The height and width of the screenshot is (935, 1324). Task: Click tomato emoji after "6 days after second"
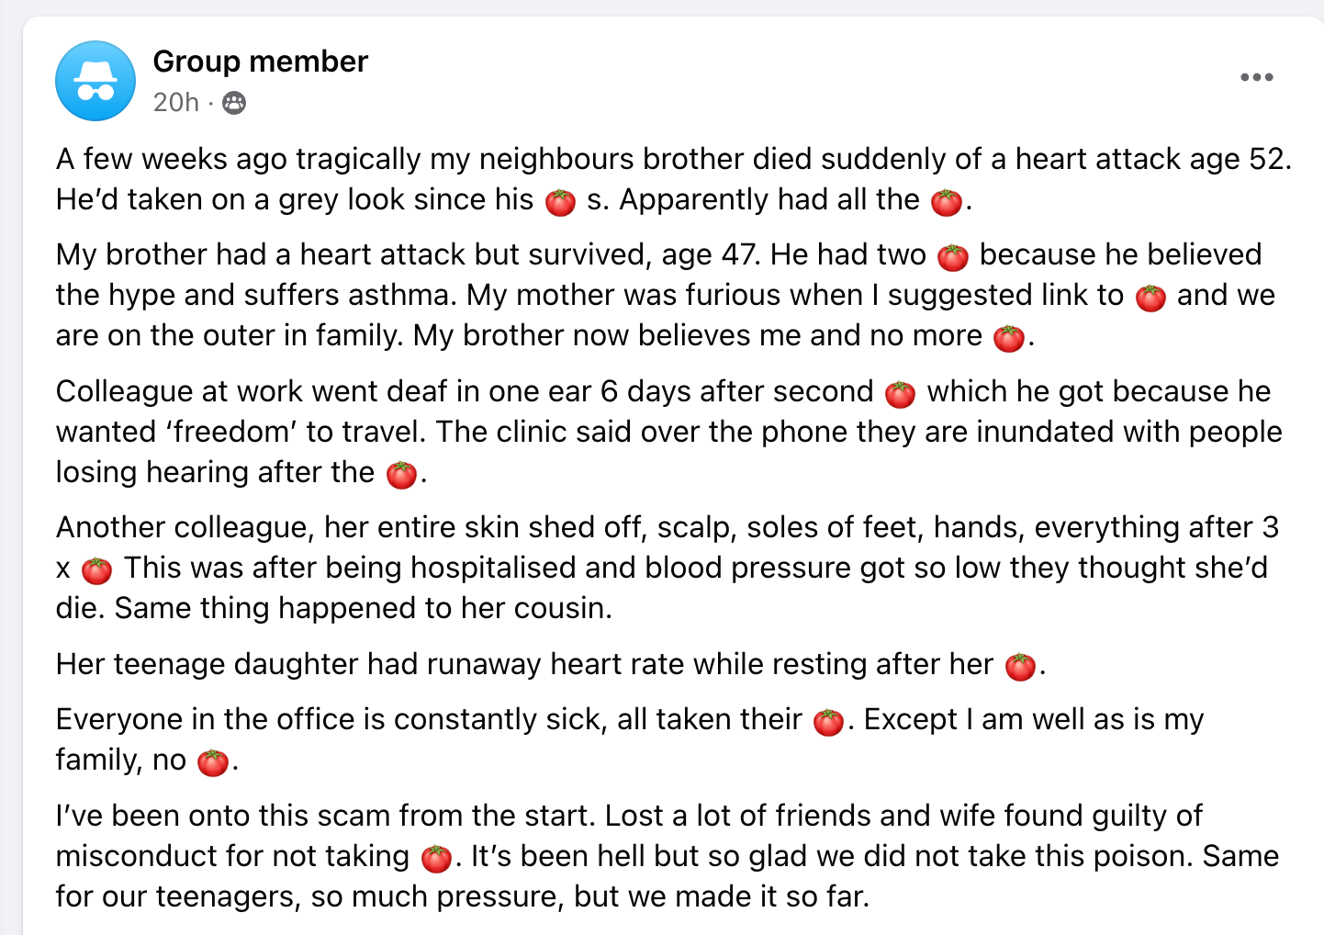[x=900, y=393]
